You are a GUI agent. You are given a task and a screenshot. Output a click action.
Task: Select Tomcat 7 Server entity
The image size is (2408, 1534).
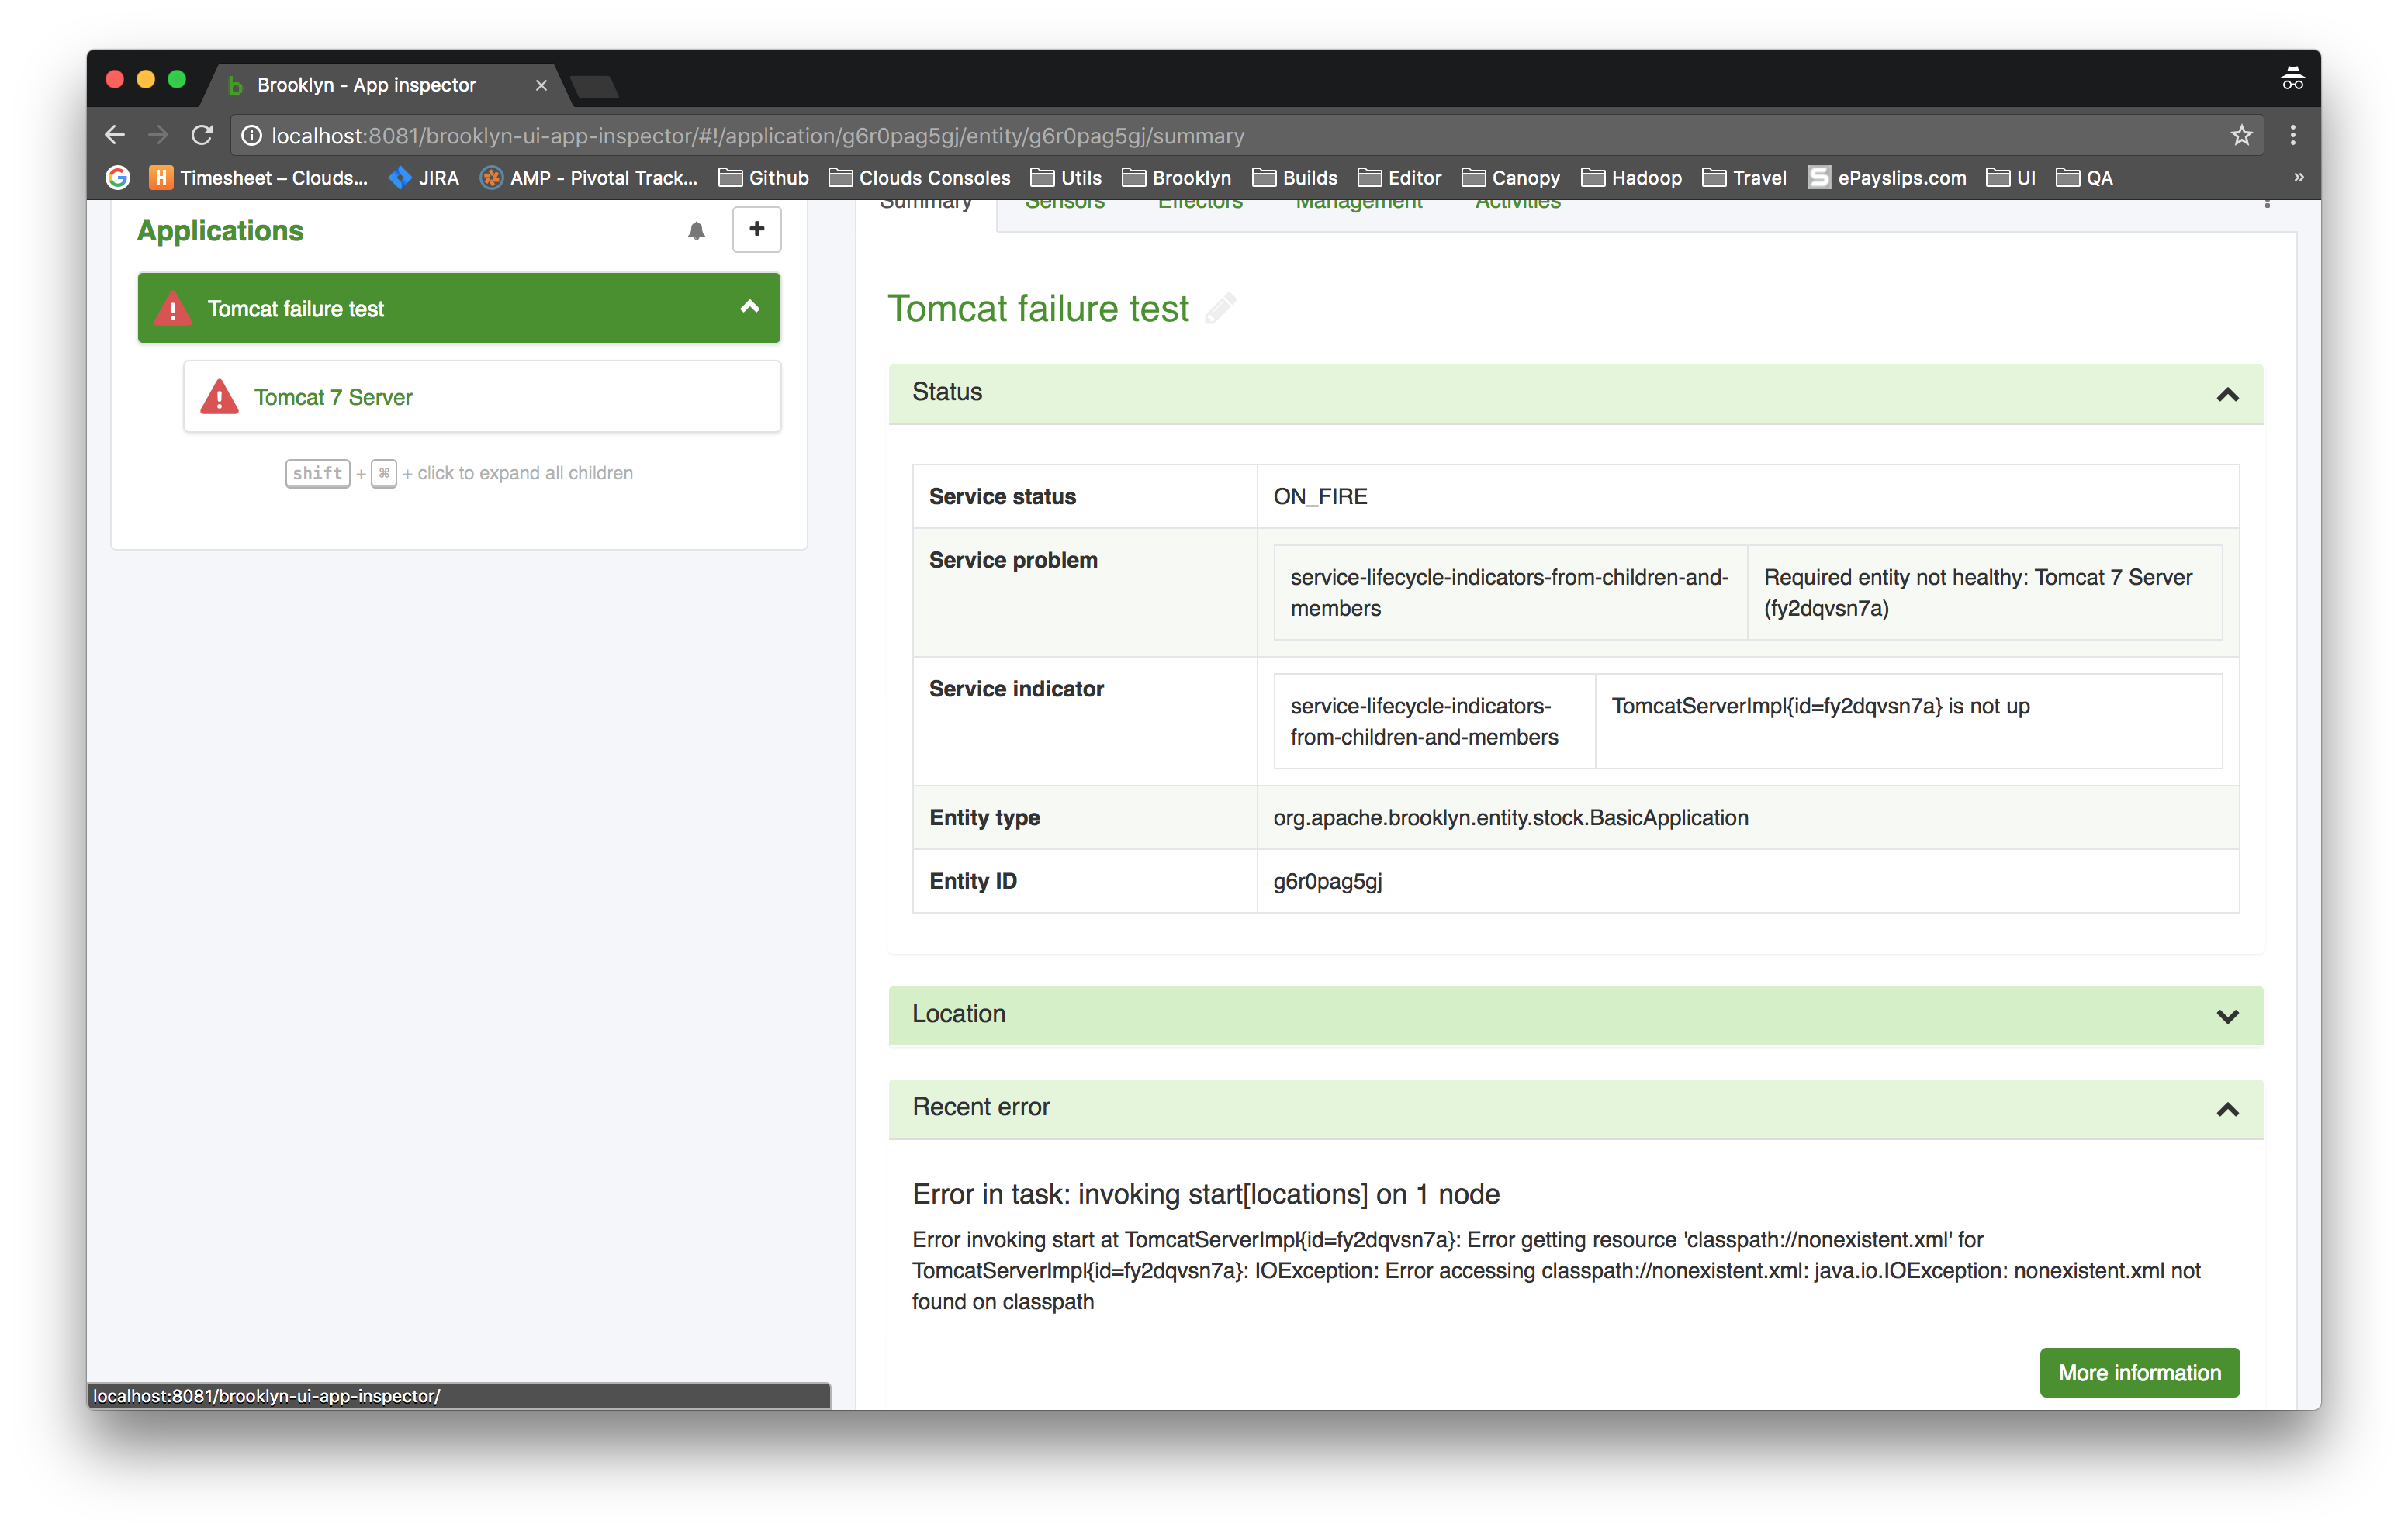coord(333,397)
